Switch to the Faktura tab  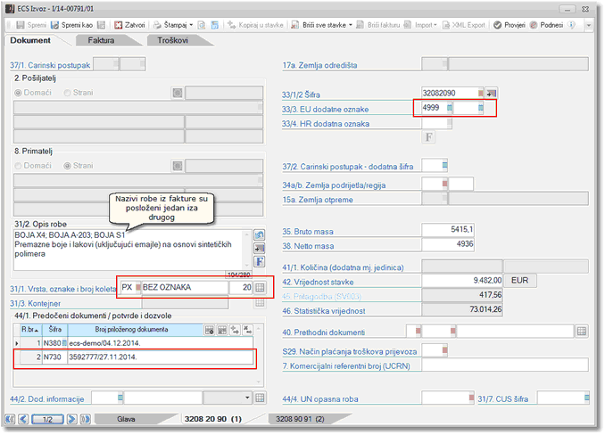pos(101,40)
